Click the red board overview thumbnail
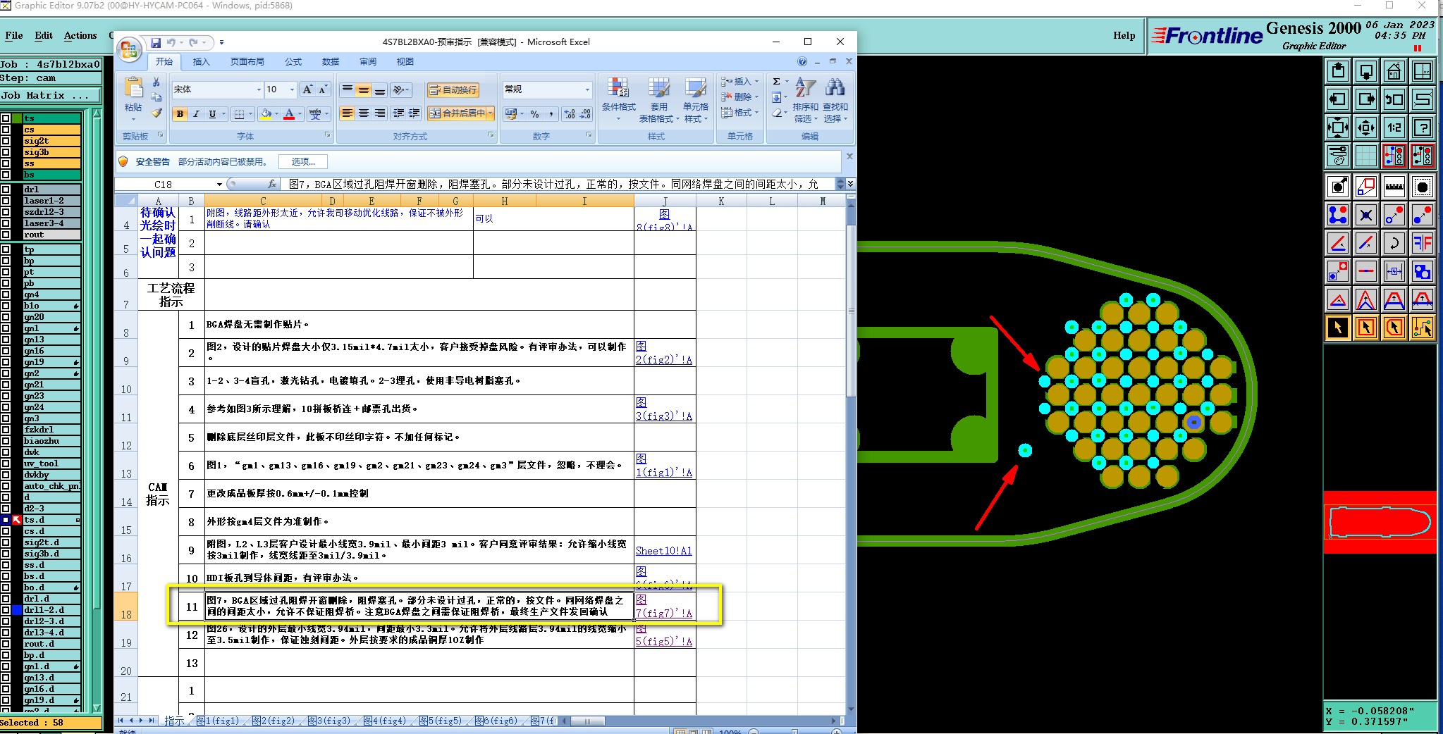This screenshot has height=734, width=1443. (1380, 522)
